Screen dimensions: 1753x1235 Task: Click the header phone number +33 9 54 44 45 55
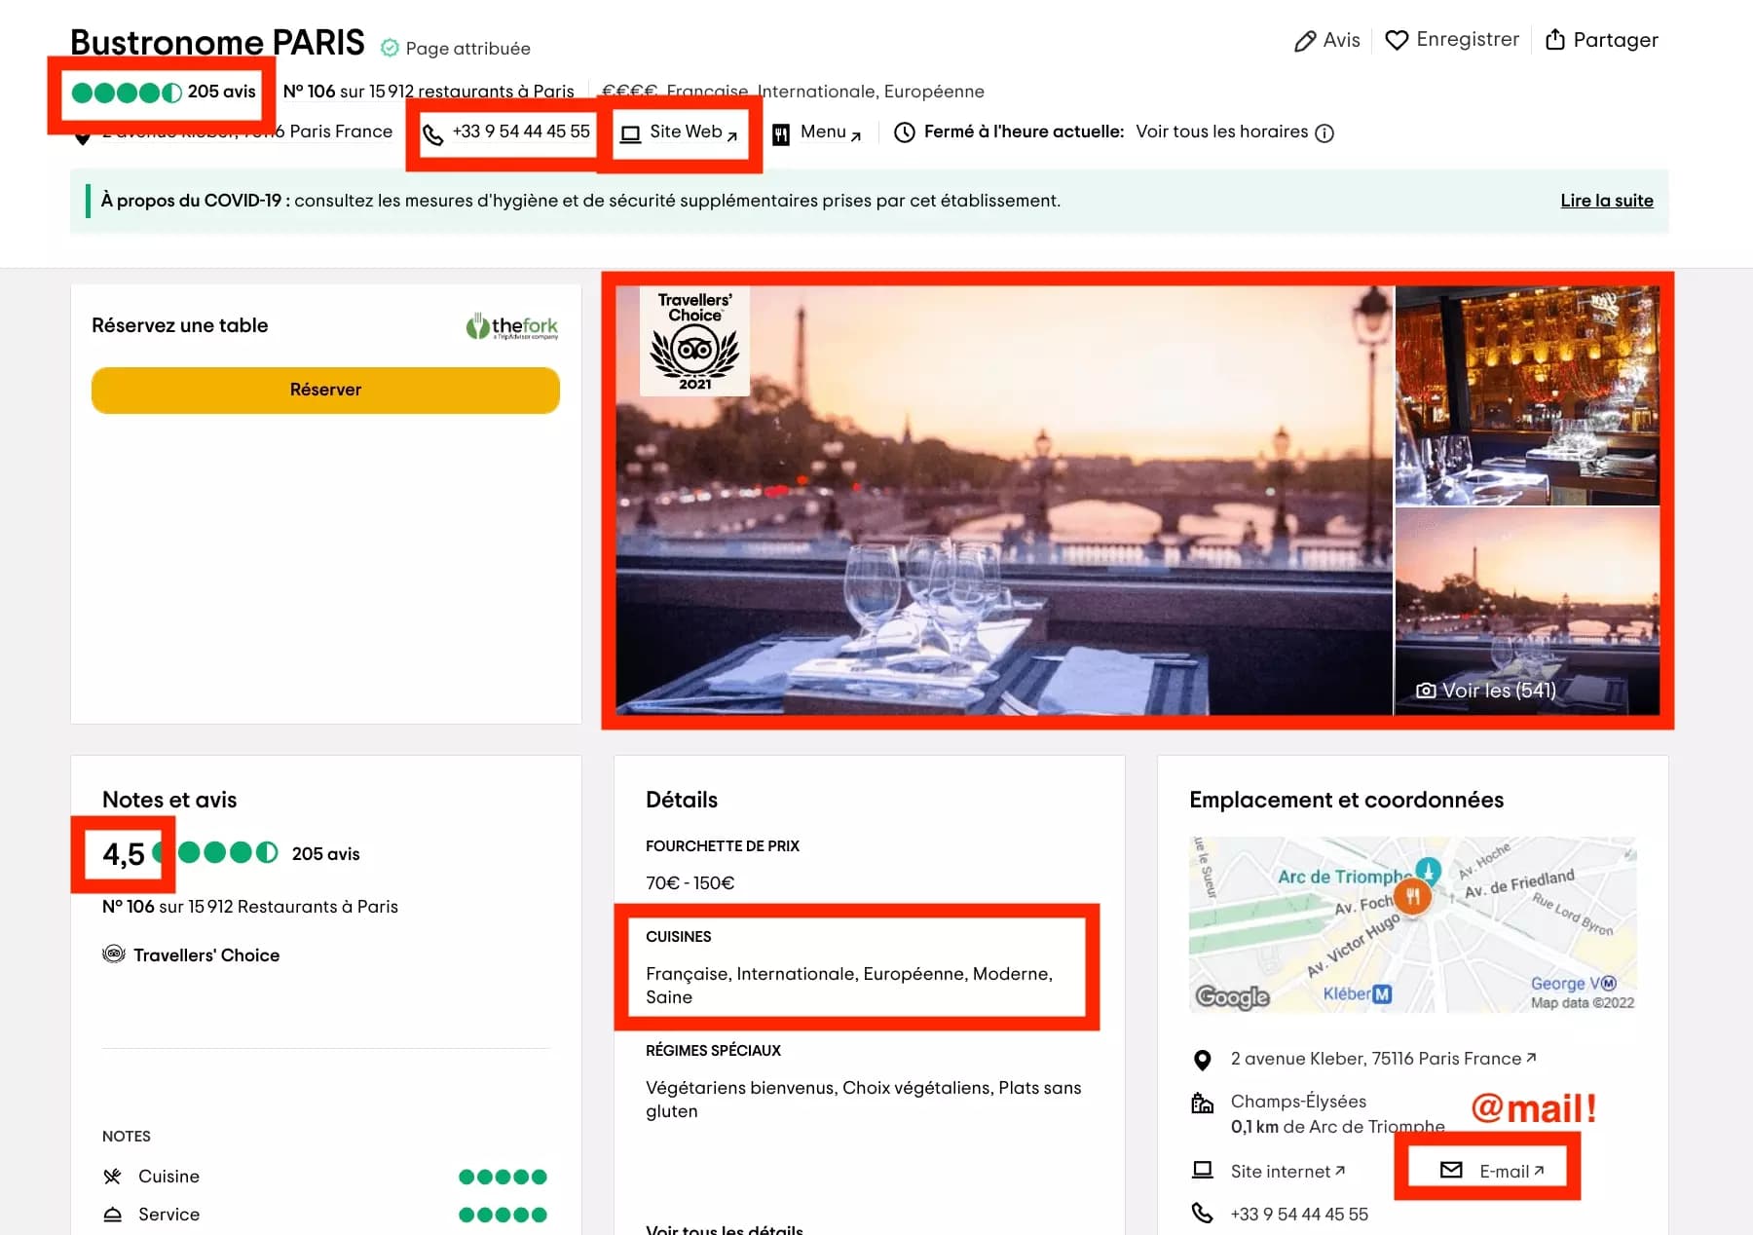coord(521,131)
